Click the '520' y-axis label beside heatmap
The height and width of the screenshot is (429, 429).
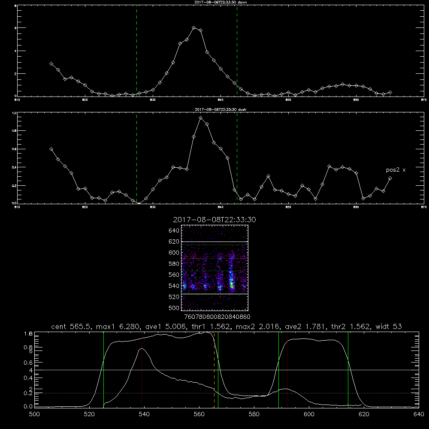(x=174, y=297)
